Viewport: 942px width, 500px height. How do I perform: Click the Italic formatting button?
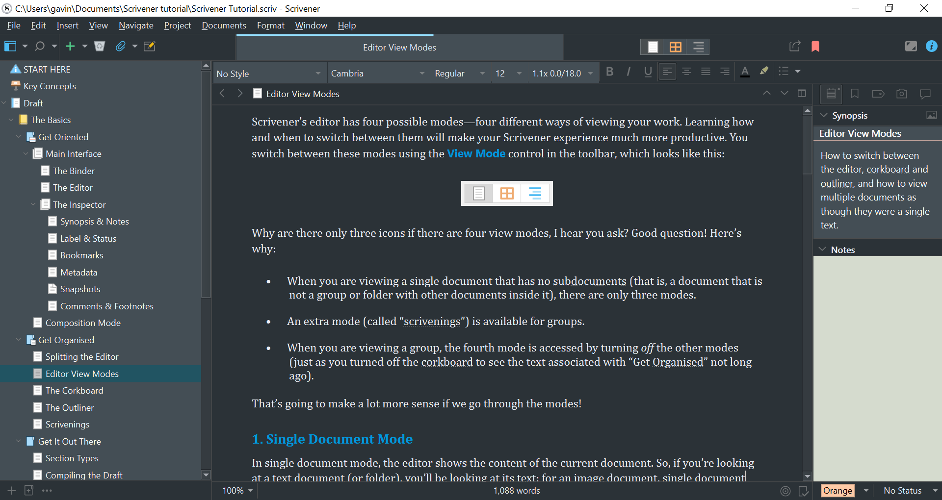coord(628,72)
